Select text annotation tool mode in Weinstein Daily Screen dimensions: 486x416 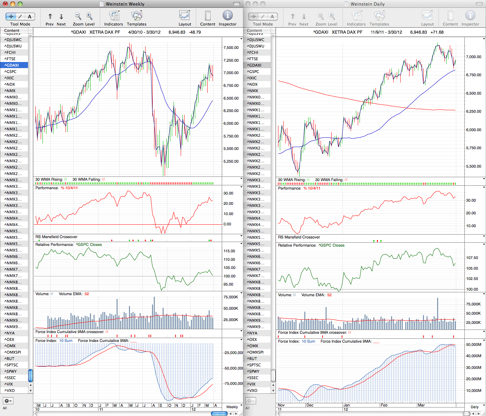click(272, 16)
